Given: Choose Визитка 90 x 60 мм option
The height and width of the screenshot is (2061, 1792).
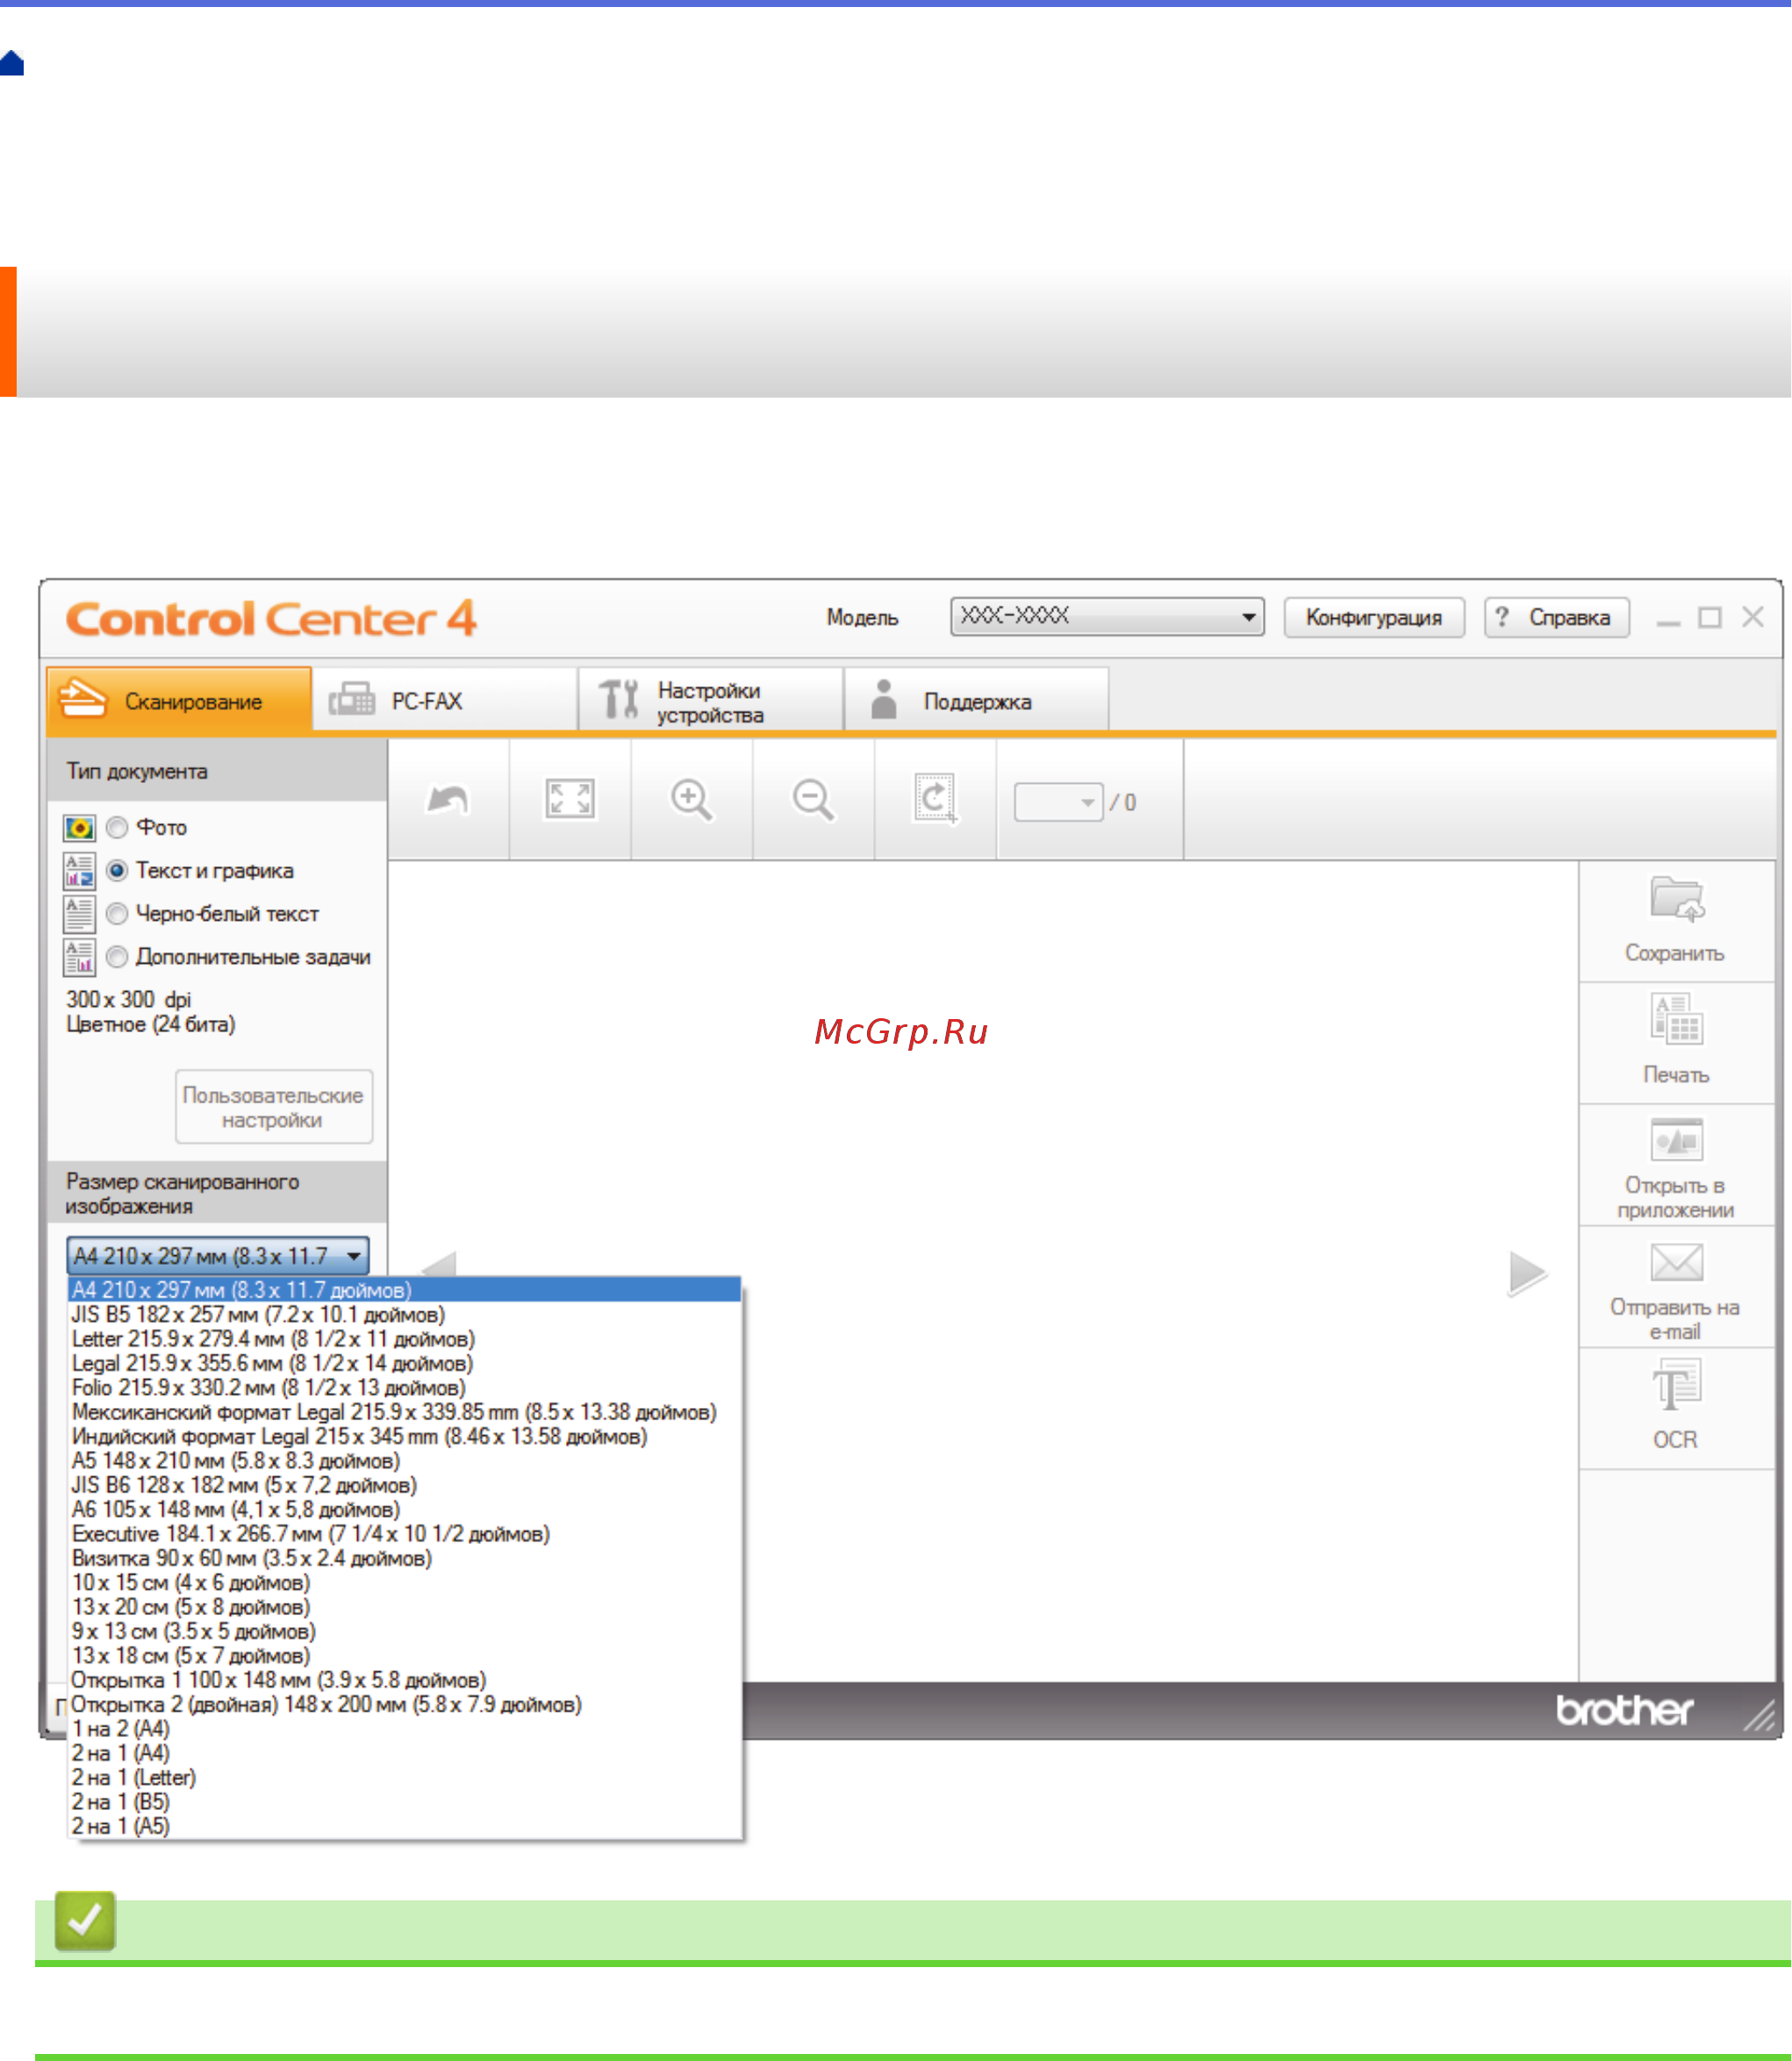Looking at the screenshot, I should (405, 1557).
